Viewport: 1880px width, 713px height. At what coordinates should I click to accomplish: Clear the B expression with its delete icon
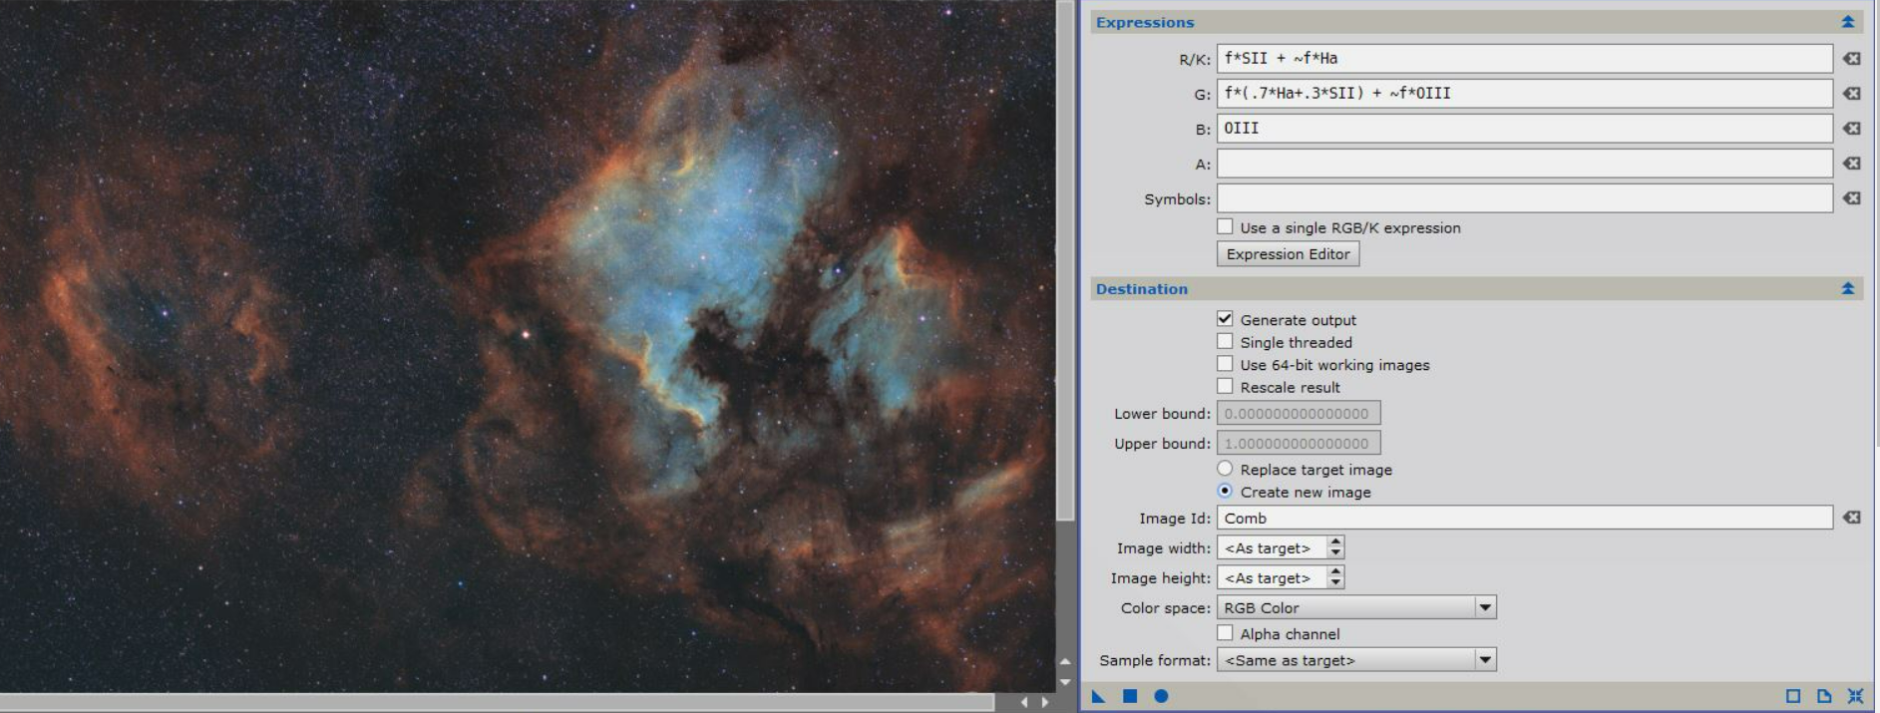(x=1851, y=129)
